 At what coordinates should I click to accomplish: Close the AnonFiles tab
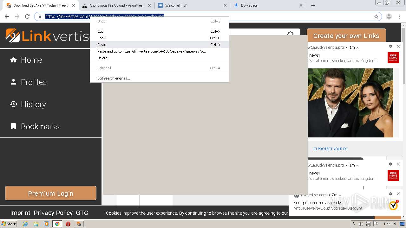149,5
